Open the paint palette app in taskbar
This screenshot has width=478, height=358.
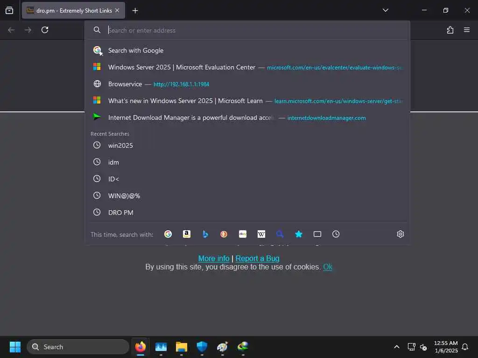tap(222, 347)
